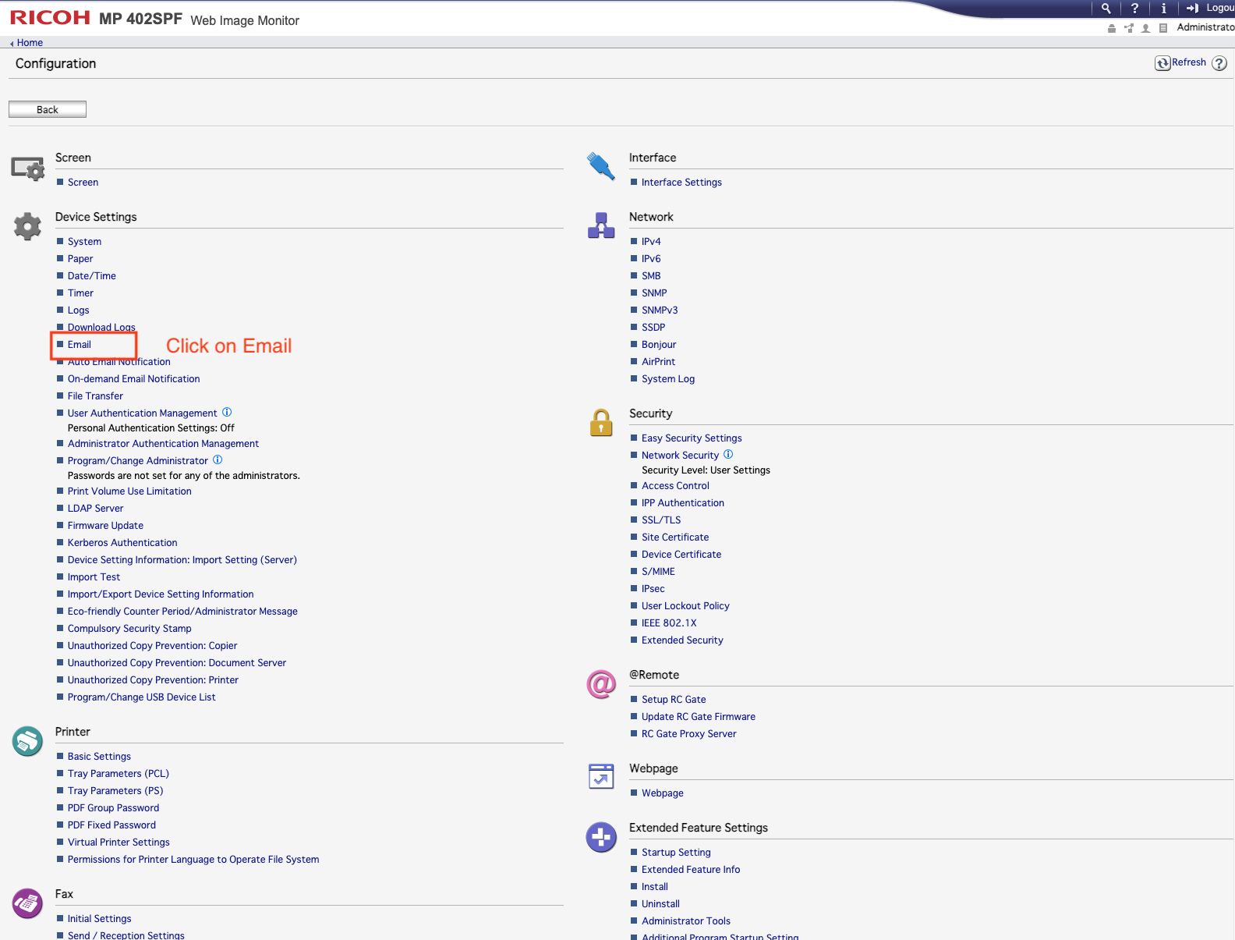The height and width of the screenshot is (940, 1235).
Task: Open User Authentication Management link
Action: click(143, 413)
